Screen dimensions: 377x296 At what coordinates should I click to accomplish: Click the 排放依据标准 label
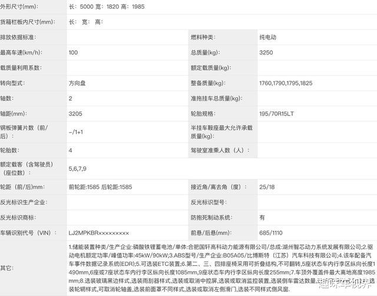pyautogui.click(x=18, y=37)
